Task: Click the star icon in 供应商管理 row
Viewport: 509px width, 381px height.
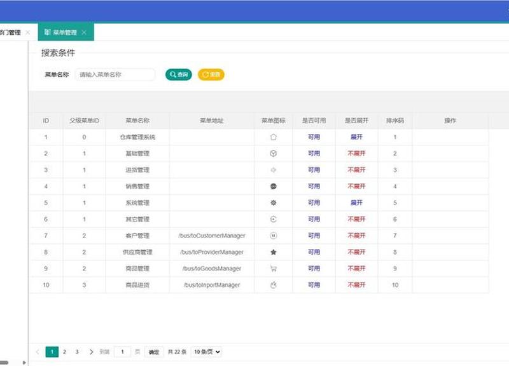Action: (274, 252)
